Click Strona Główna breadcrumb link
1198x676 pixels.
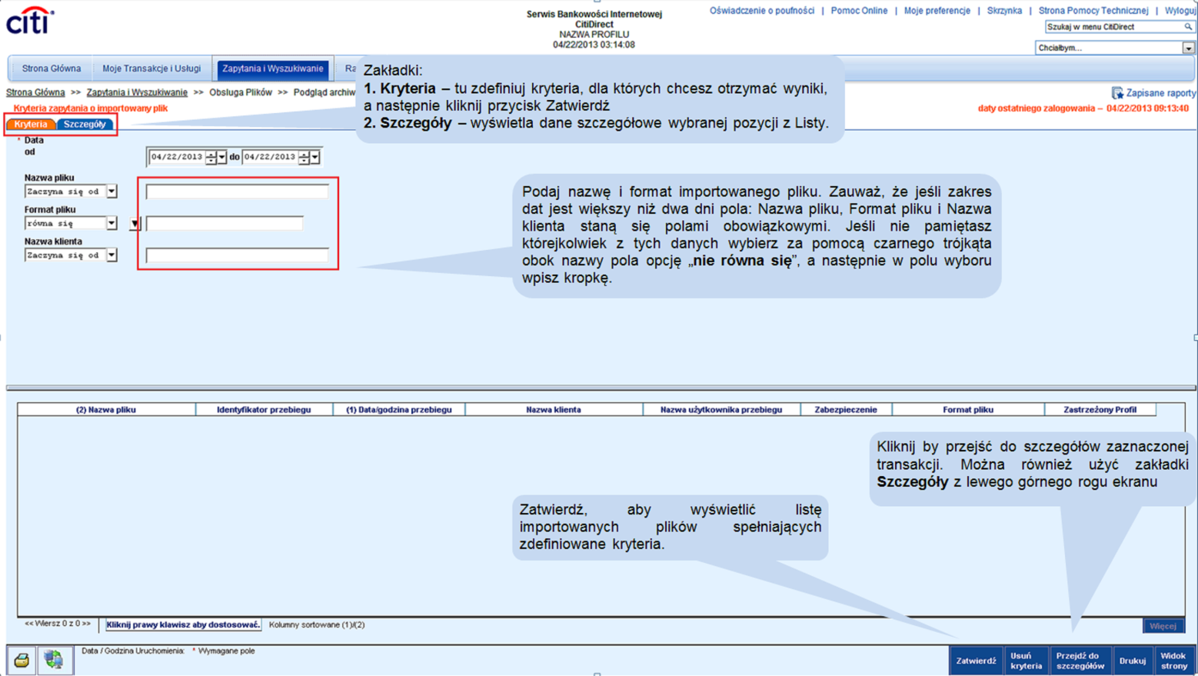(x=35, y=92)
